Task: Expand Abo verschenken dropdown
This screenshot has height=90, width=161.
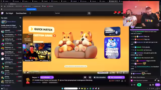Action: [x=123, y=77]
